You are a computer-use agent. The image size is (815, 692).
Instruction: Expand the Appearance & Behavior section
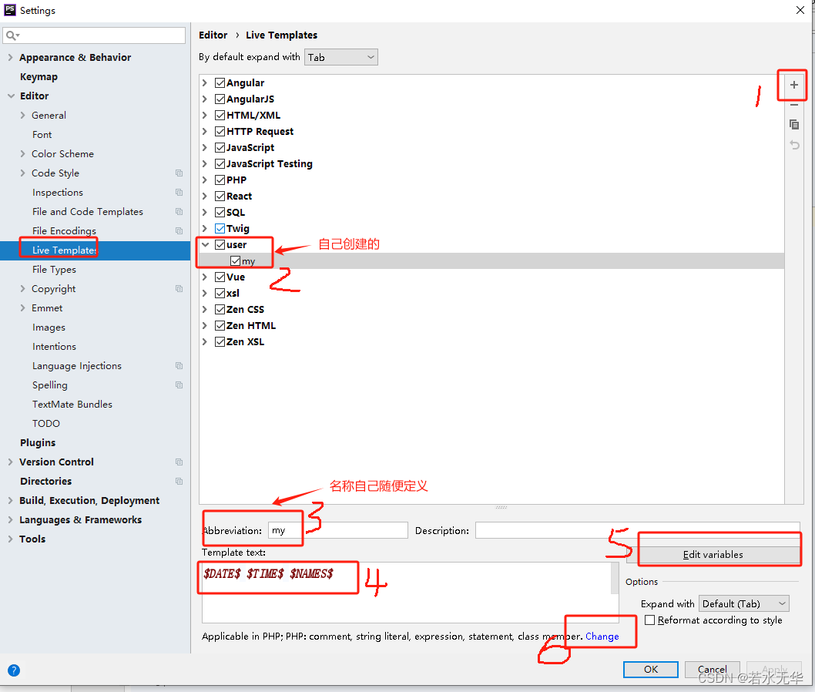click(10, 57)
